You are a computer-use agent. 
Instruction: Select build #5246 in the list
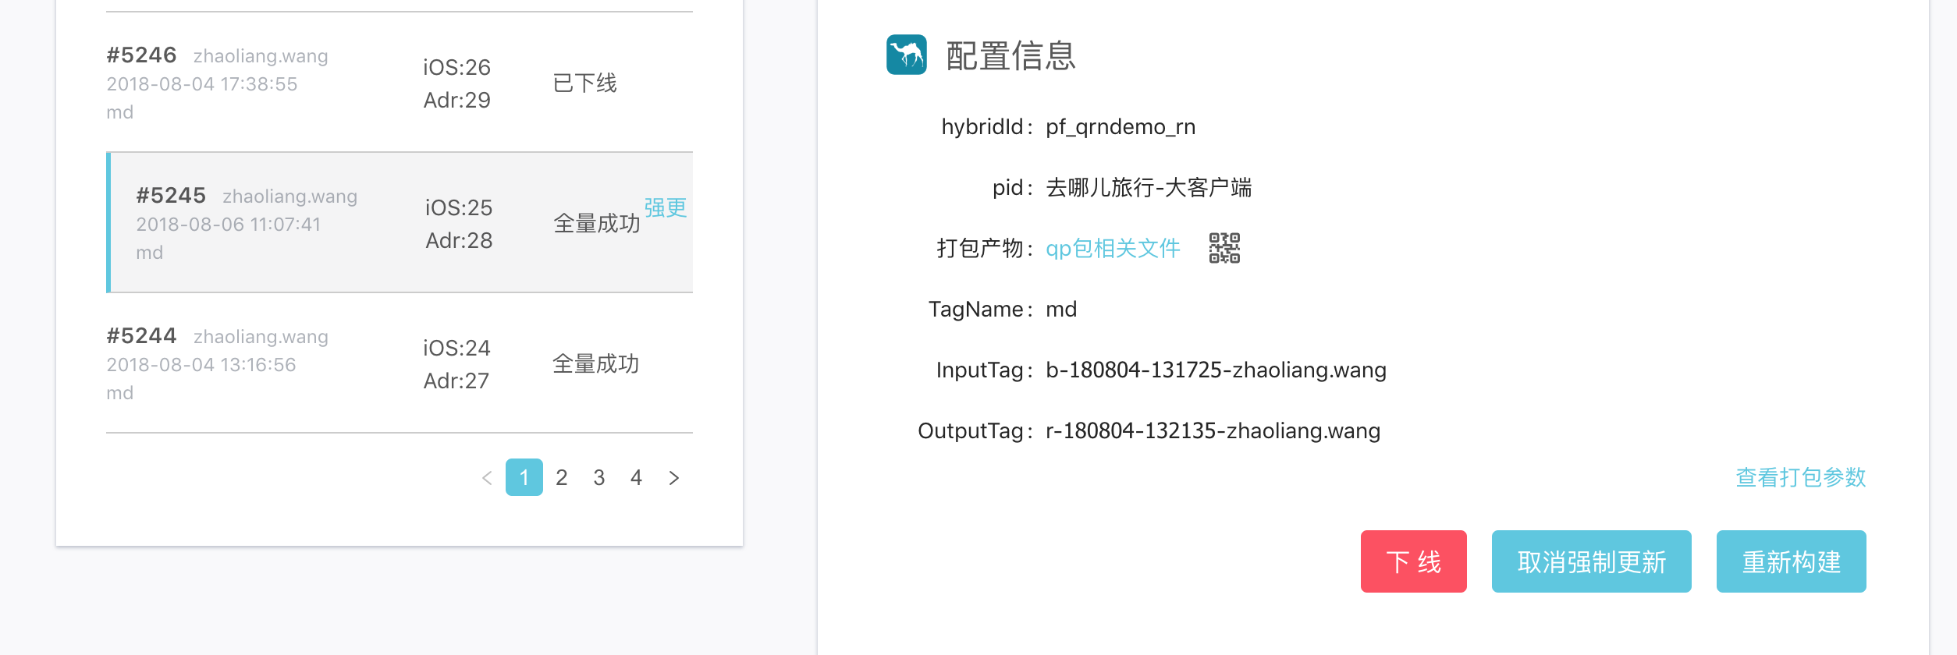point(400,83)
